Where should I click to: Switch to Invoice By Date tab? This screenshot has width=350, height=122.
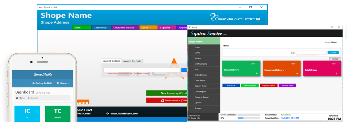(132, 61)
